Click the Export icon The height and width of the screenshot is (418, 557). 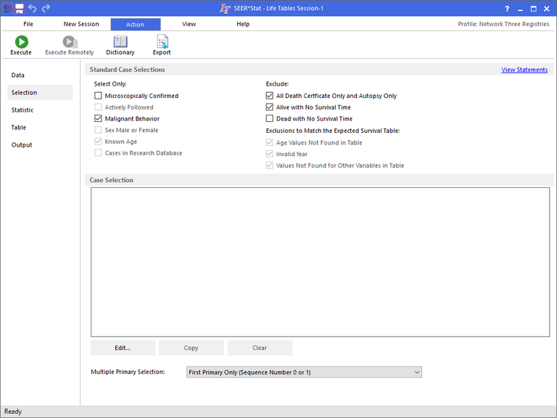coord(162,42)
